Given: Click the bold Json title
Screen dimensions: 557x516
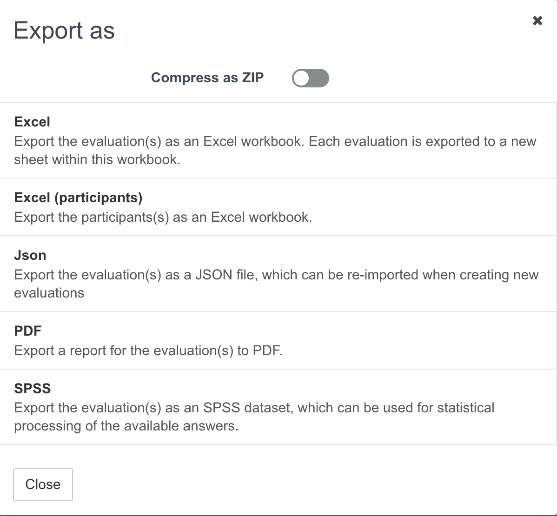Looking at the screenshot, I should coord(30,255).
